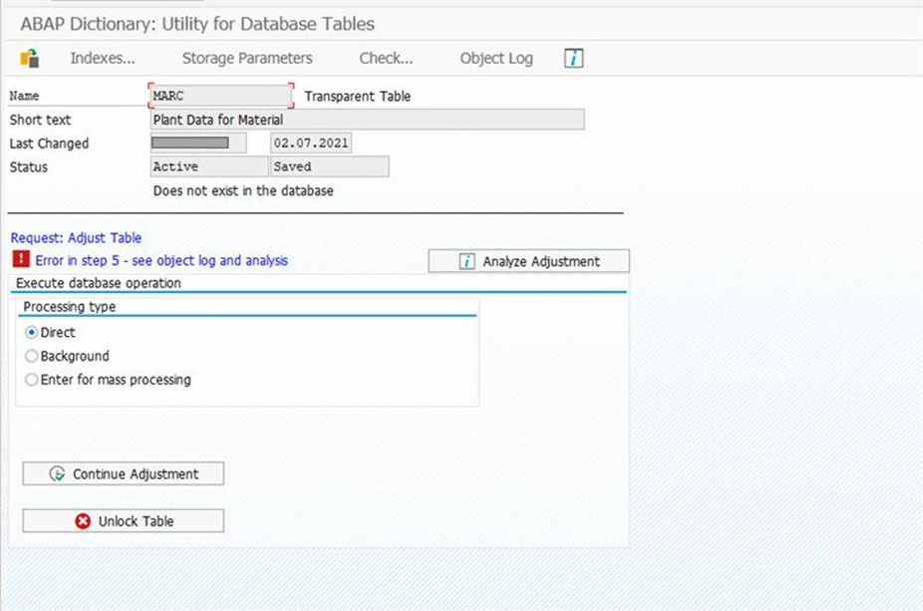Choose Background processing
The height and width of the screenshot is (611, 923).
31,356
